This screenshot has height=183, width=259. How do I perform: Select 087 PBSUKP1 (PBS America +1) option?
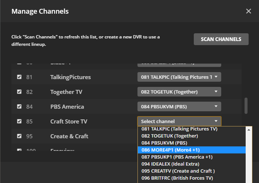(x=192, y=157)
